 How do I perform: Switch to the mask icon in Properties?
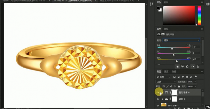(163, 34)
